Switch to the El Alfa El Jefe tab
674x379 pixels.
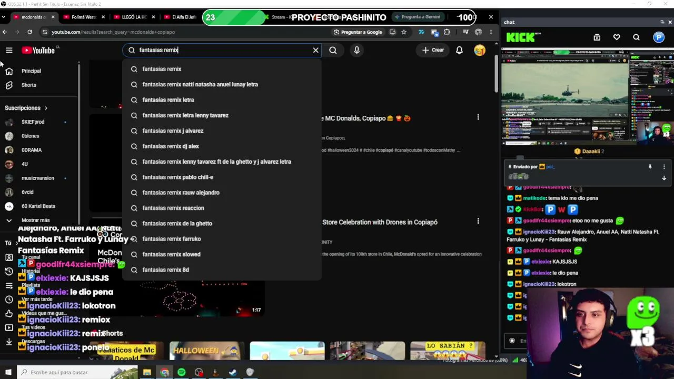coord(182,17)
